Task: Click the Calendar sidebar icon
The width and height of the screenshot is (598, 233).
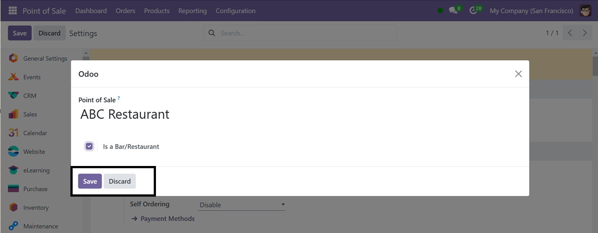Action: pyautogui.click(x=13, y=133)
